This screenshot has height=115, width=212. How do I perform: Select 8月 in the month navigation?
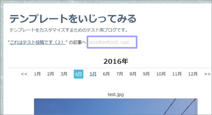point(133,74)
